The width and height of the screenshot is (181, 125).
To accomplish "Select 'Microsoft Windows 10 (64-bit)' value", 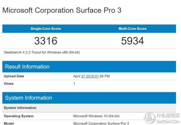I will coord(97,116).
